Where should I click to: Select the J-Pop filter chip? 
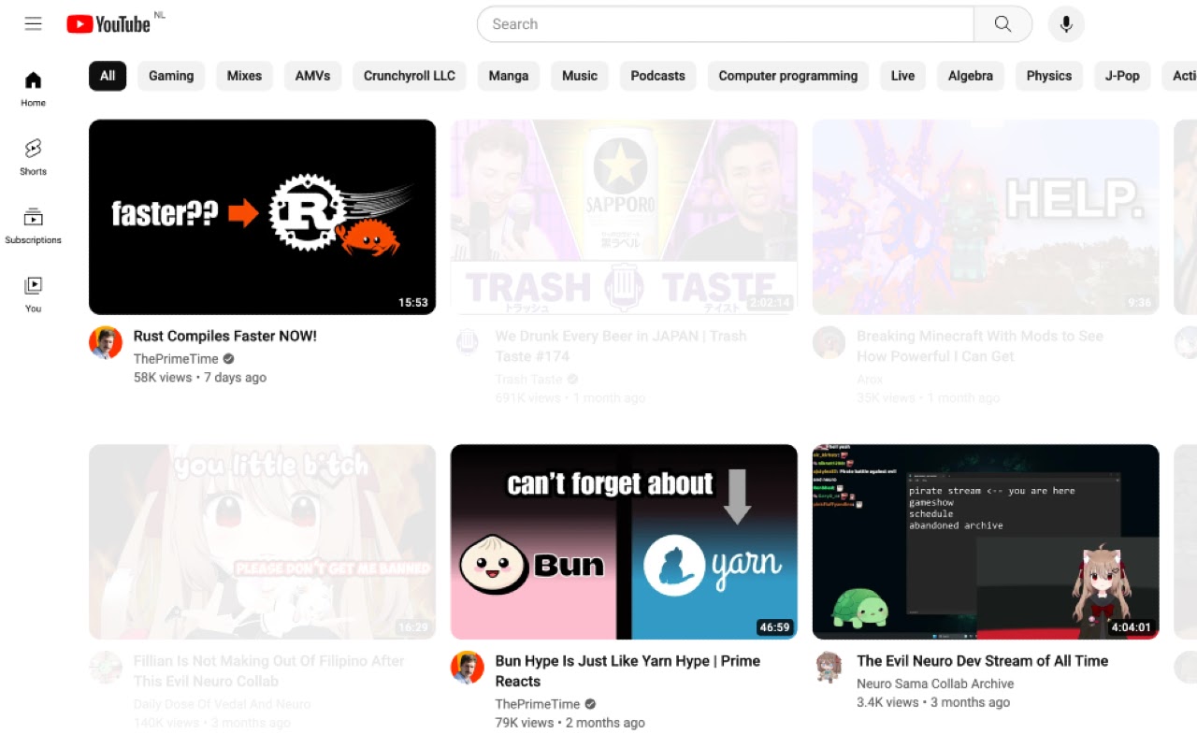(1122, 76)
